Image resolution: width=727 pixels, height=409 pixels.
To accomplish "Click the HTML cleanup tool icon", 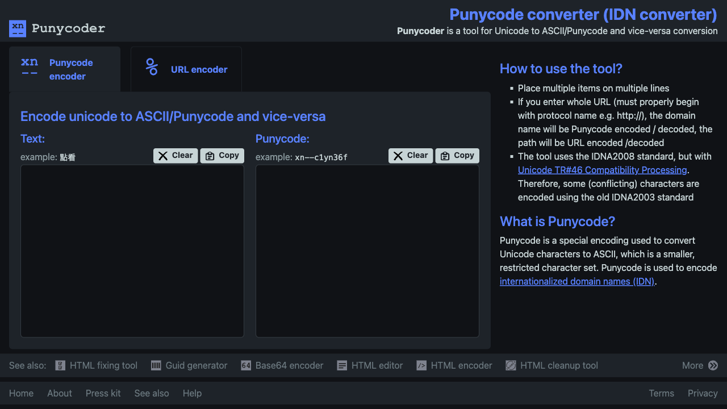I will click(x=511, y=366).
